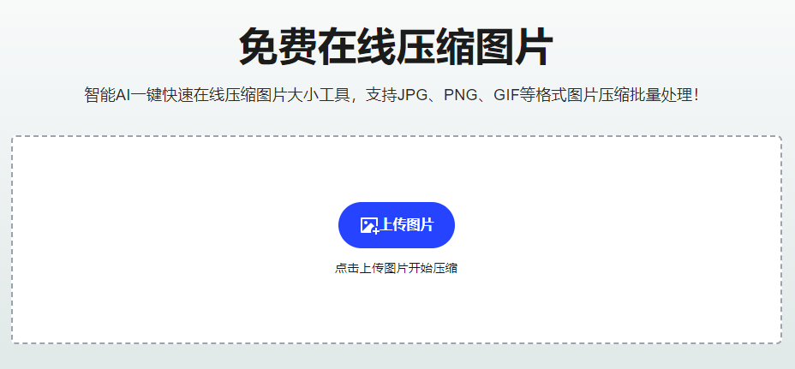This screenshot has height=369, width=795.
Task: Click 大小工具 in the subtitle line
Action: (x=318, y=95)
